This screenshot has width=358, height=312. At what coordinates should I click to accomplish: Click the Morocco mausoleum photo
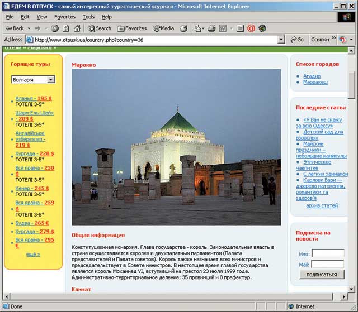click(x=176, y=147)
